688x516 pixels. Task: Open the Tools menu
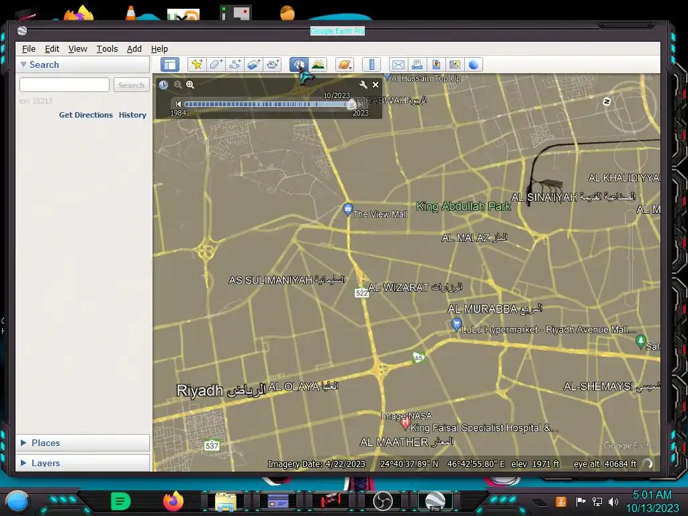point(107,48)
